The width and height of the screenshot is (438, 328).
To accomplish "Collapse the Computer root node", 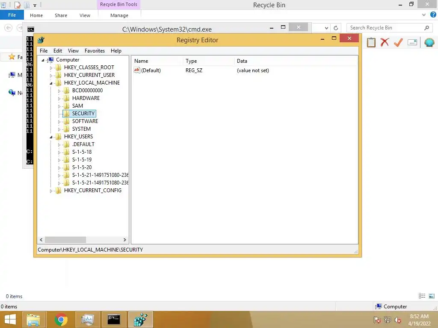I will pyautogui.click(x=43, y=60).
